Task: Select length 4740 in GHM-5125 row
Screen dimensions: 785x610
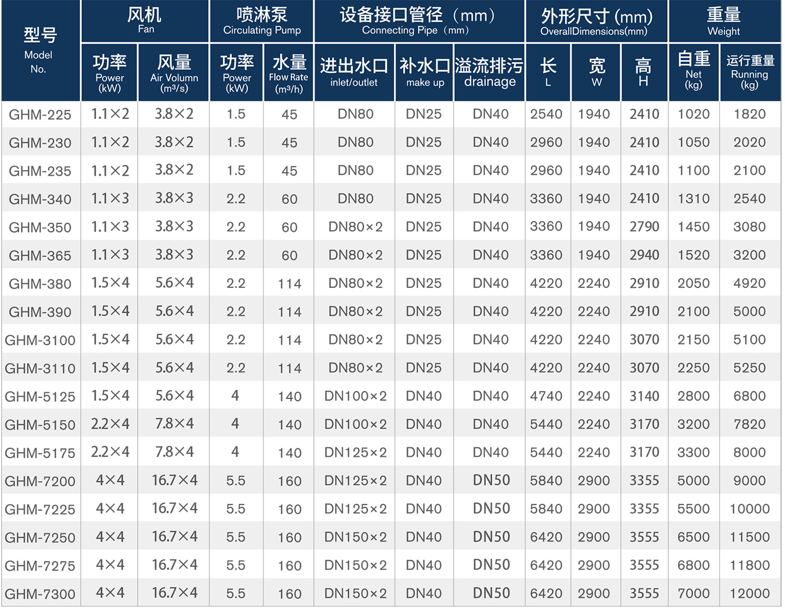Action: (x=546, y=396)
